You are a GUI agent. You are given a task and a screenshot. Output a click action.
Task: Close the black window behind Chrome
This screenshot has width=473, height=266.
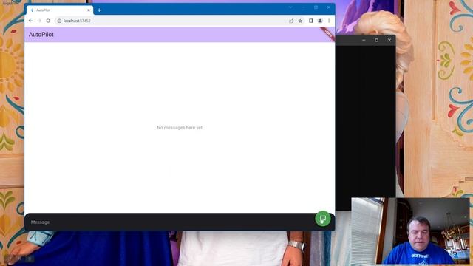pos(389,40)
